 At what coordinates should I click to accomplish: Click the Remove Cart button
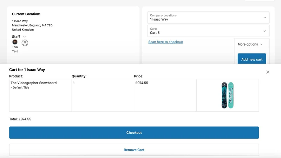[134, 150]
